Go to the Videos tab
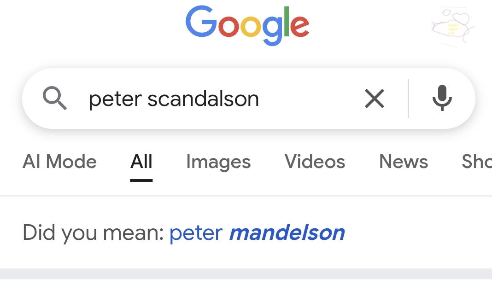This screenshot has height=290, width=492. pos(315,162)
